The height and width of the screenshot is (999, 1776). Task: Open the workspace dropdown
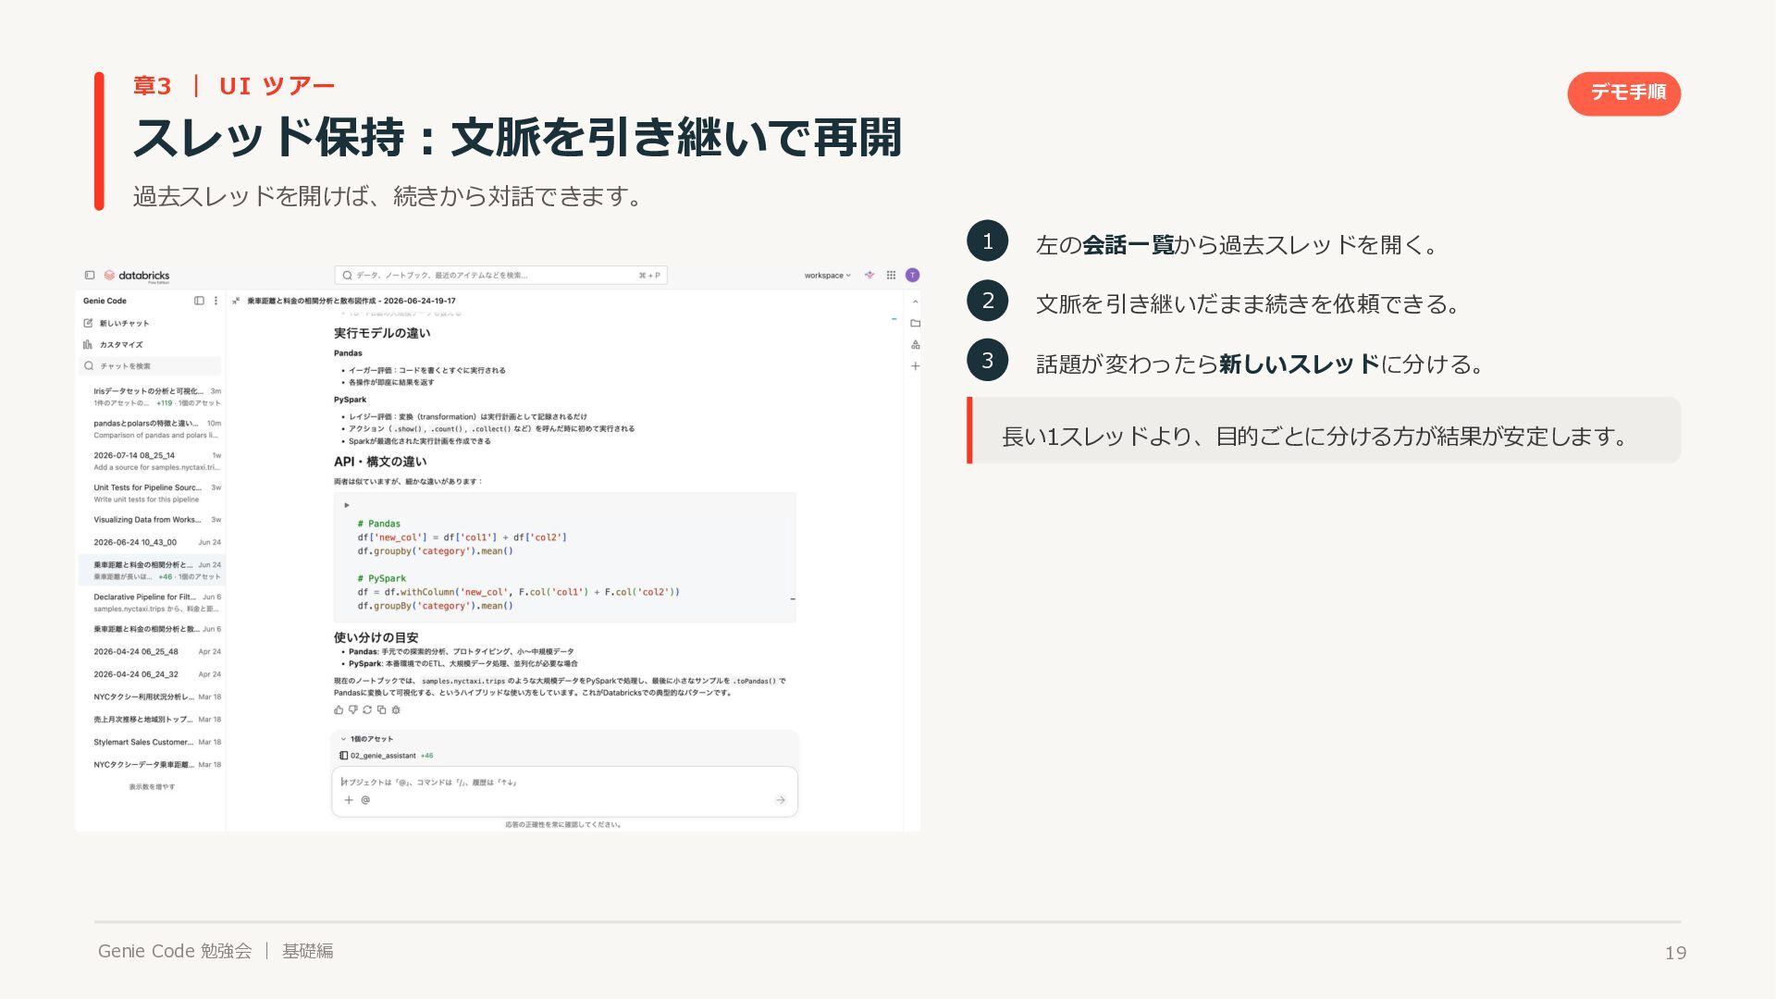[x=827, y=275]
